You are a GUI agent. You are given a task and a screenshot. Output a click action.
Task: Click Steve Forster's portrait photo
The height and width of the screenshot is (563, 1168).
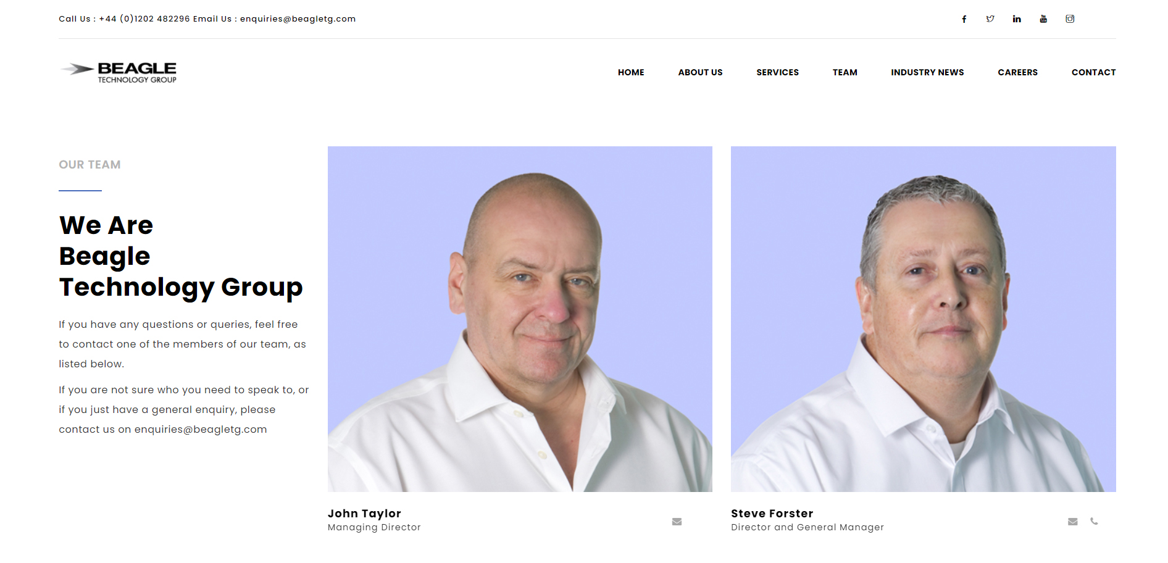924,319
